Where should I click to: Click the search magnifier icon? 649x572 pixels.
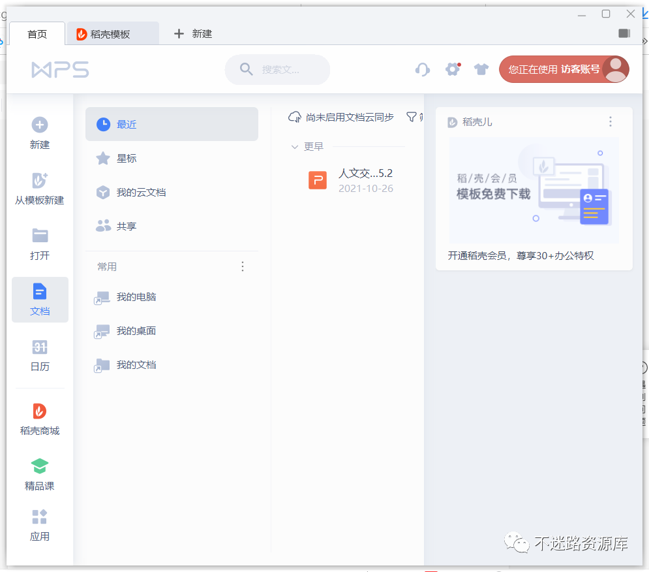point(247,69)
